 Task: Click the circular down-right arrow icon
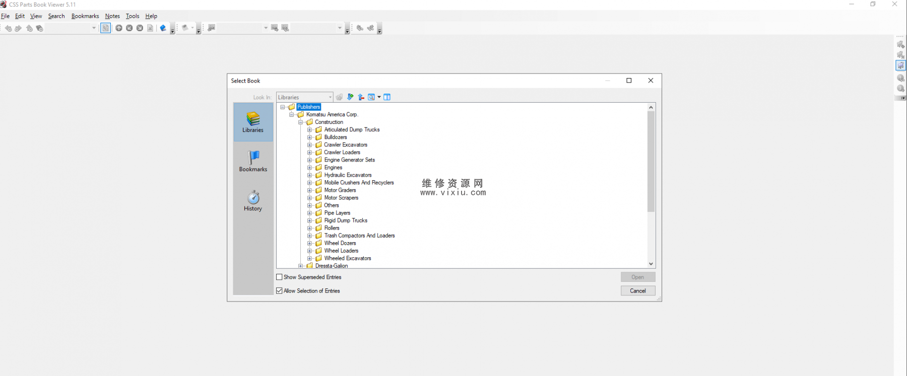(140, 28)
